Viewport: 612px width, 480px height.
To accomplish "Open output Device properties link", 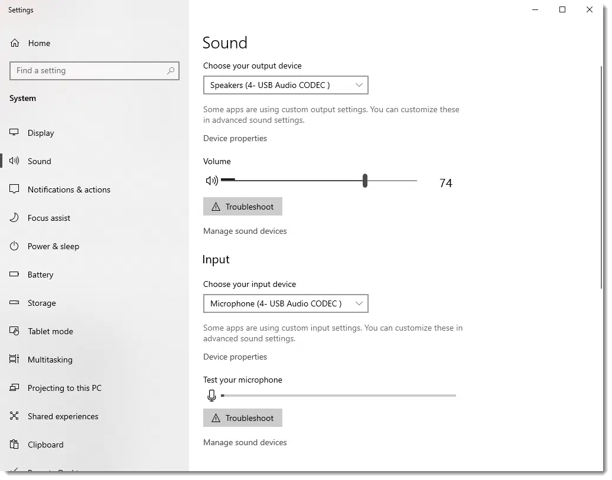I will [x=235, y=139].
